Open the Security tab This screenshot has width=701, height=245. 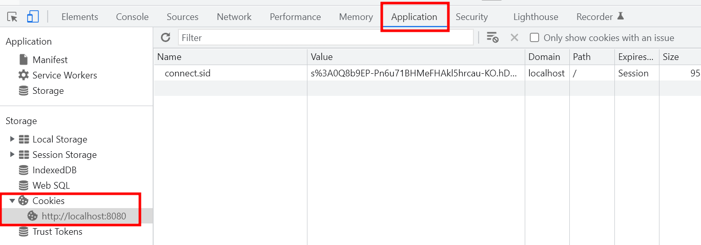tap(471, 17)
